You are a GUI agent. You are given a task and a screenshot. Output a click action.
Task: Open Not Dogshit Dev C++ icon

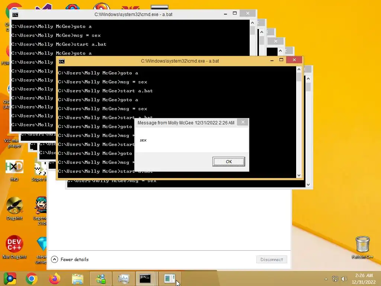15,247
